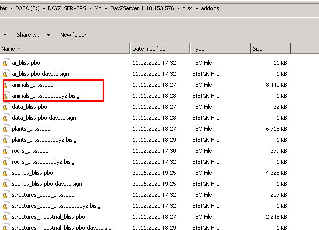Click the structures_data_bliss.pbo.dayz.bisign file icon

point(6,206)
